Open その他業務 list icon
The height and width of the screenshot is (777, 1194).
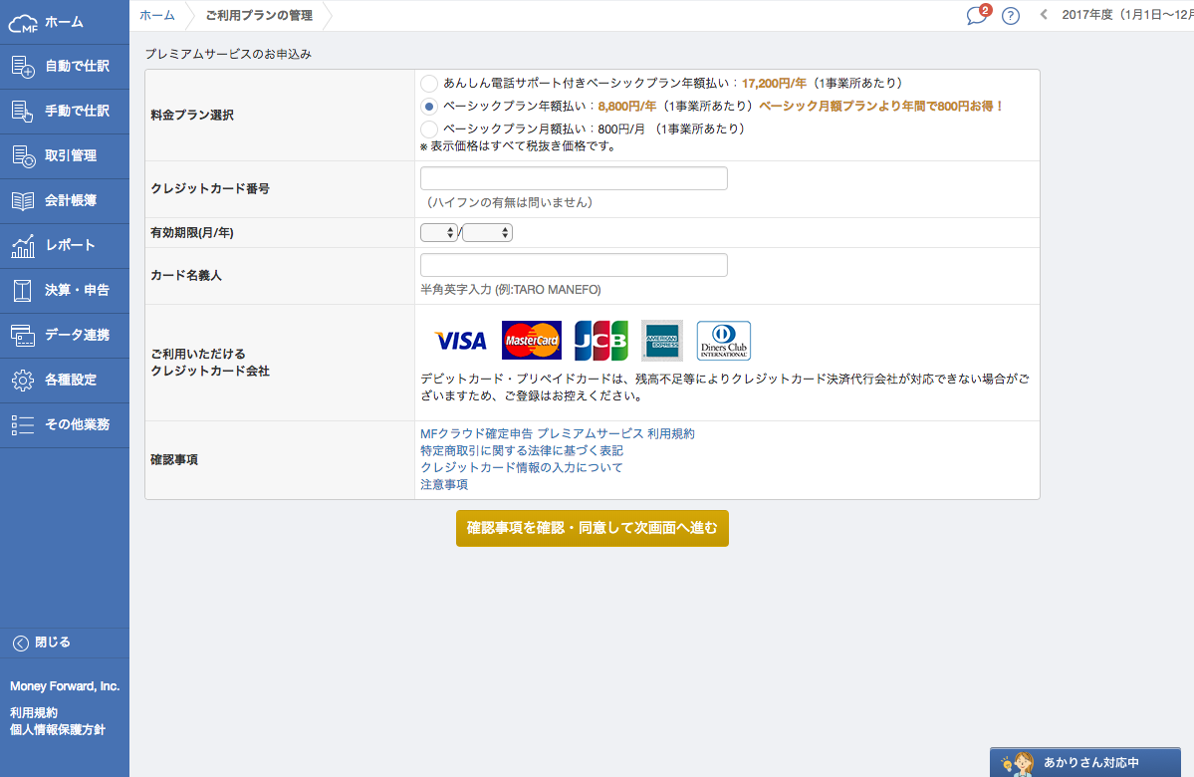[23, 425]
